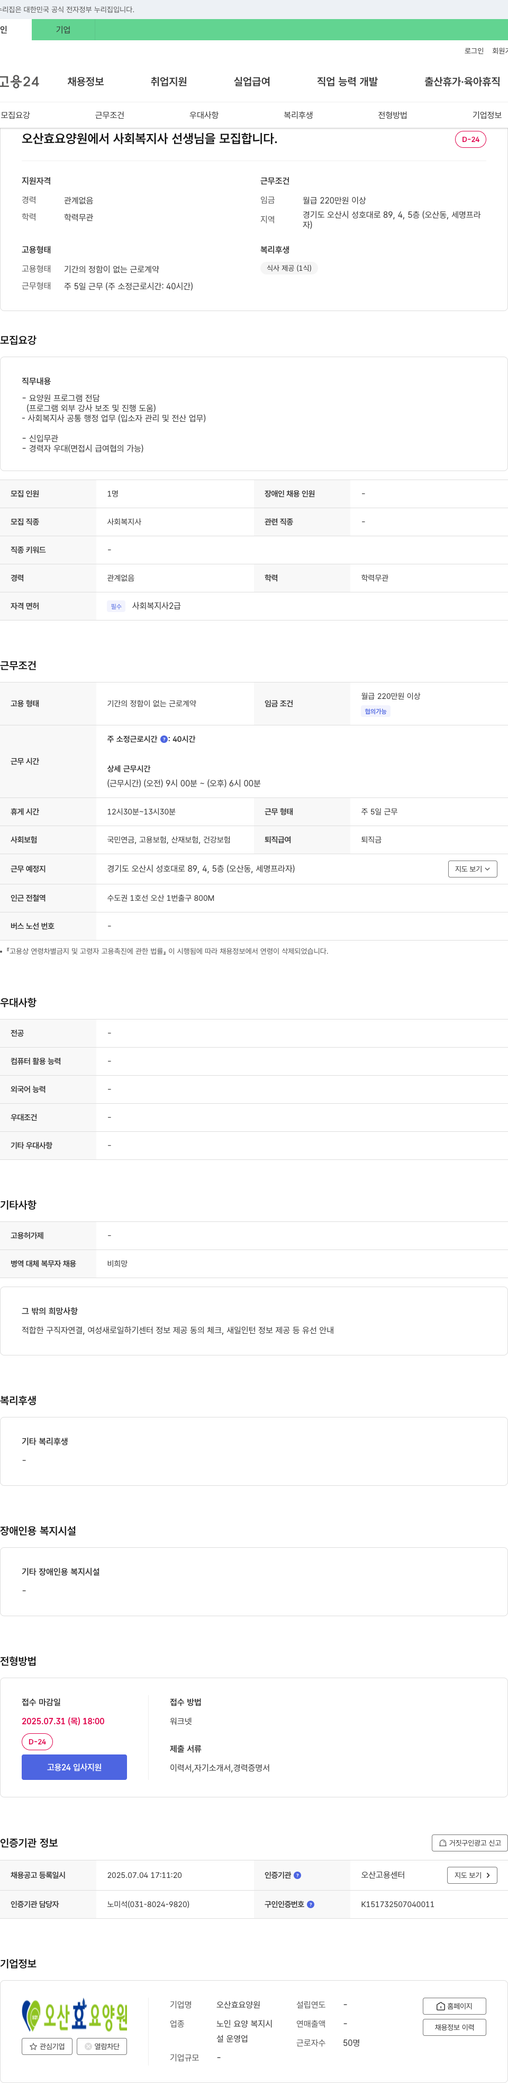Click the 노인 요양 복지시설 운영업 industry text
Screen dimensions: 508x2083
click(x=244, y=2031)
